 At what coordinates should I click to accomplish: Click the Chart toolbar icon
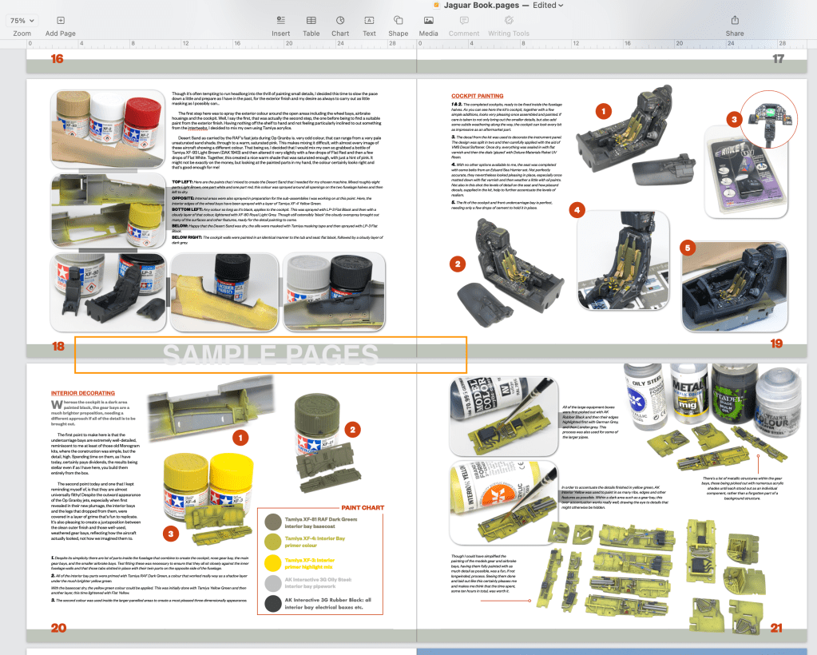point(340,20)
